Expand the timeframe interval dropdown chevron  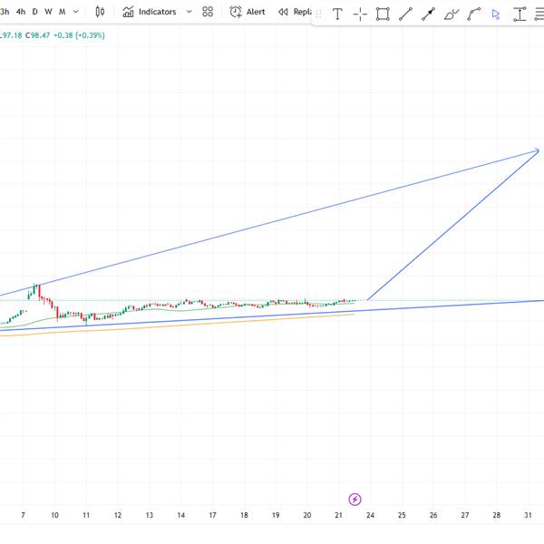75,13
